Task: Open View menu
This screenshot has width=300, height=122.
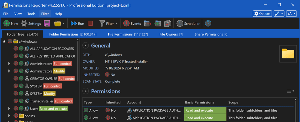Action: pos(18,14)
